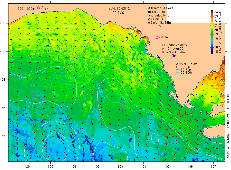Click the 135 longitude axis label

tap(167, 167)
